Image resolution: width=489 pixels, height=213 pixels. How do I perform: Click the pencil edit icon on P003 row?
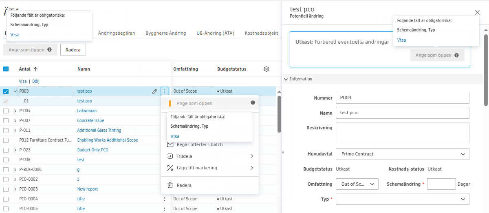tap(155, 91)
